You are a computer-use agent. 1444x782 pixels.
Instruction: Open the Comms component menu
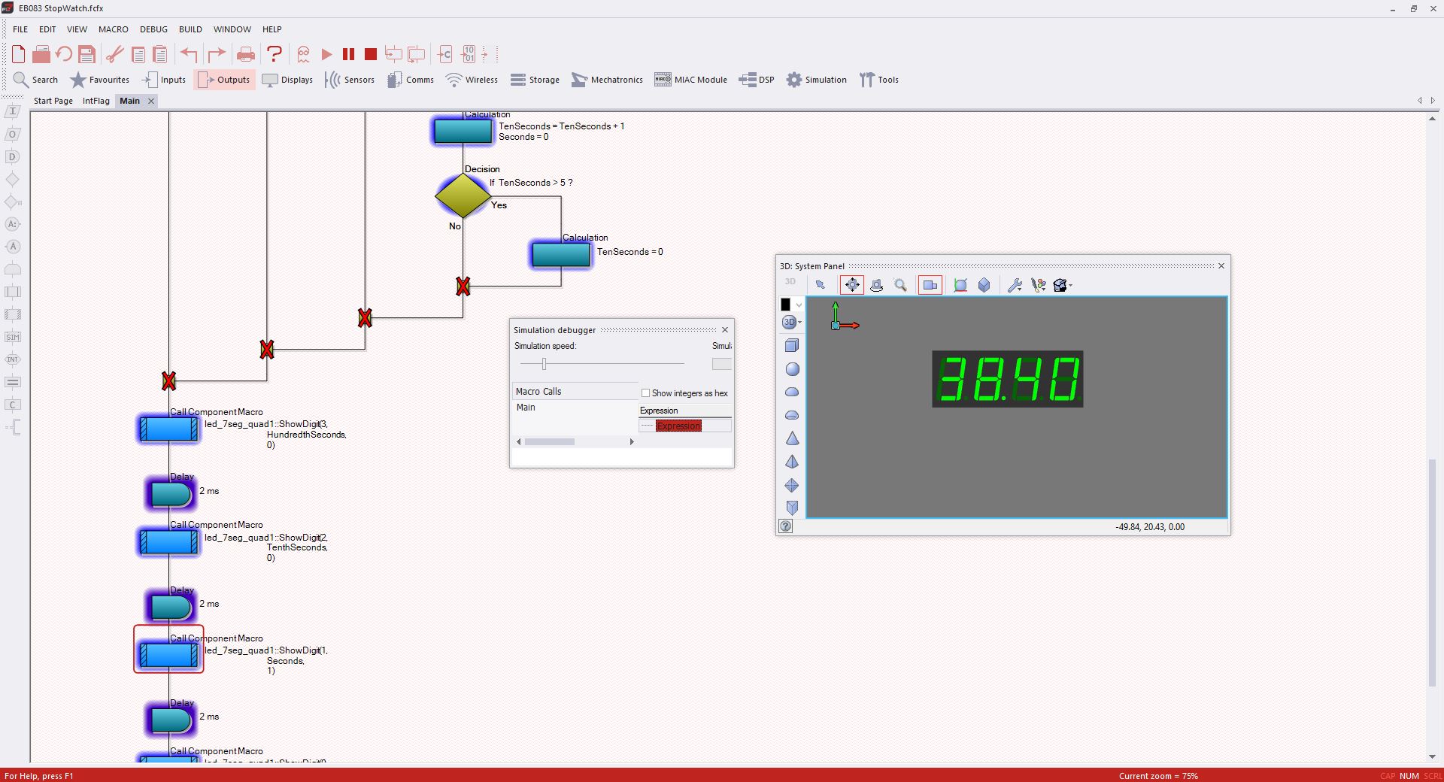tap(411, 80)
